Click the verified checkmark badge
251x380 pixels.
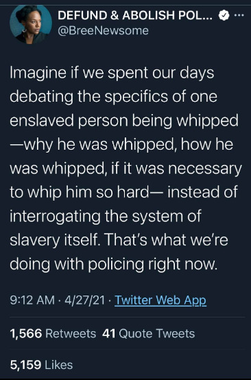(x=224, y=16)
